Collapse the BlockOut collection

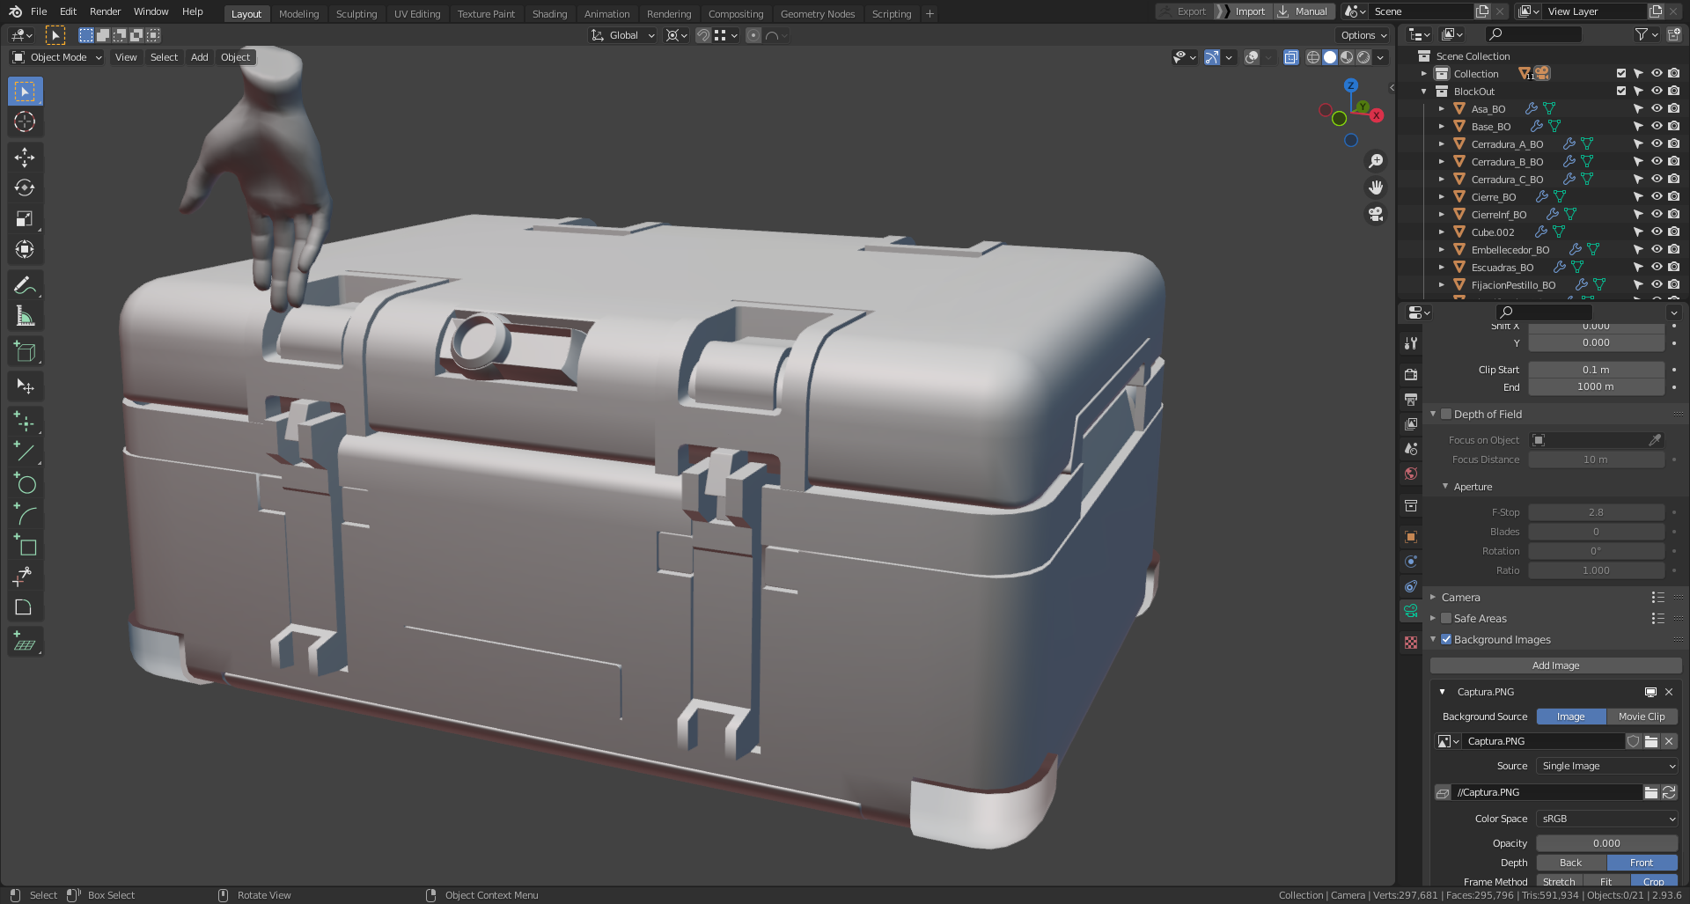(1424, 92)
